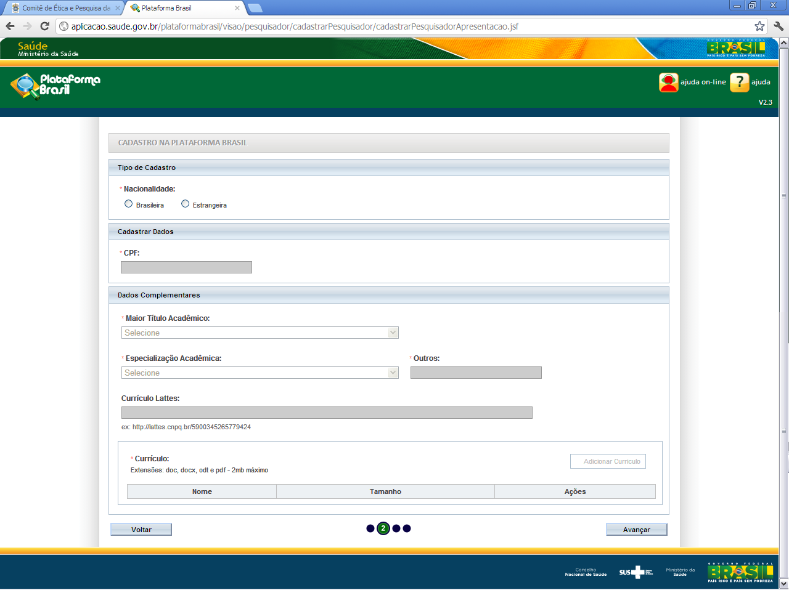Click the Dados Complementares section header
The height and width of the screenshot is (590, 789).
(389, 295)
